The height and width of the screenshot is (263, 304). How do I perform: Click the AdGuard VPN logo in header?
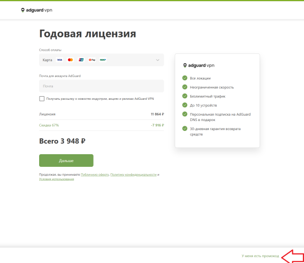pos(36,10)
